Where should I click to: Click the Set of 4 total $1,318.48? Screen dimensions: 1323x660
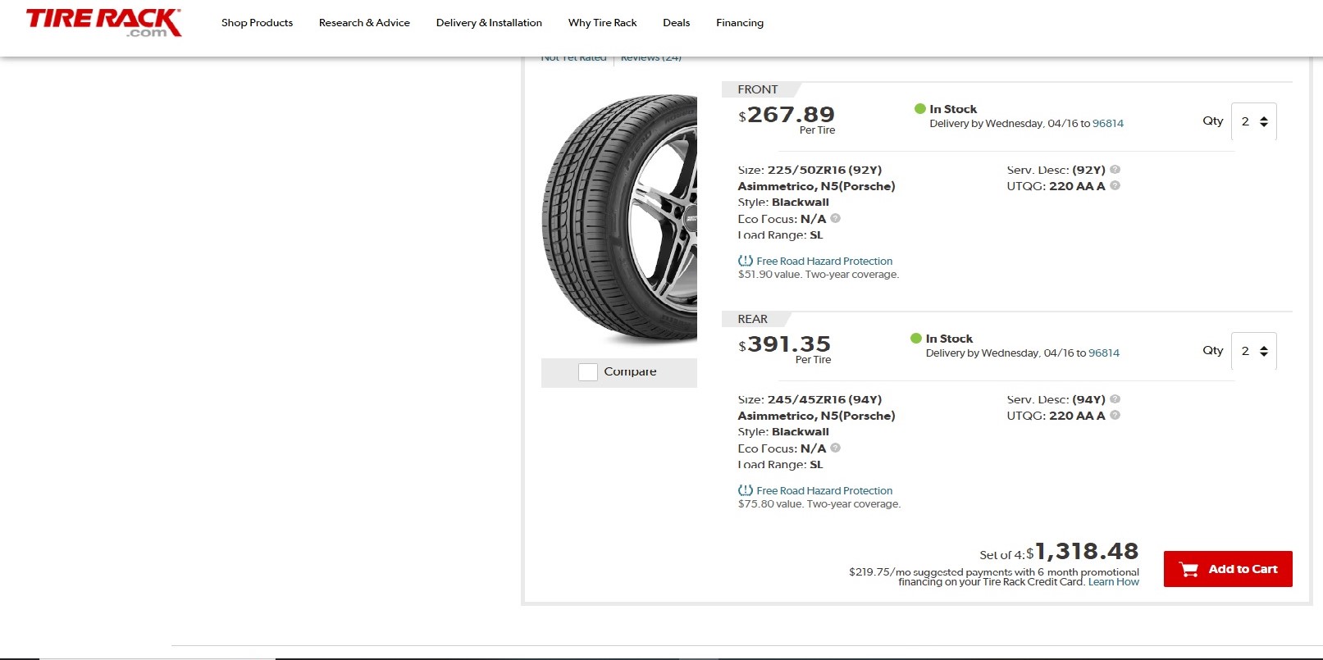tap(1083, 552)
